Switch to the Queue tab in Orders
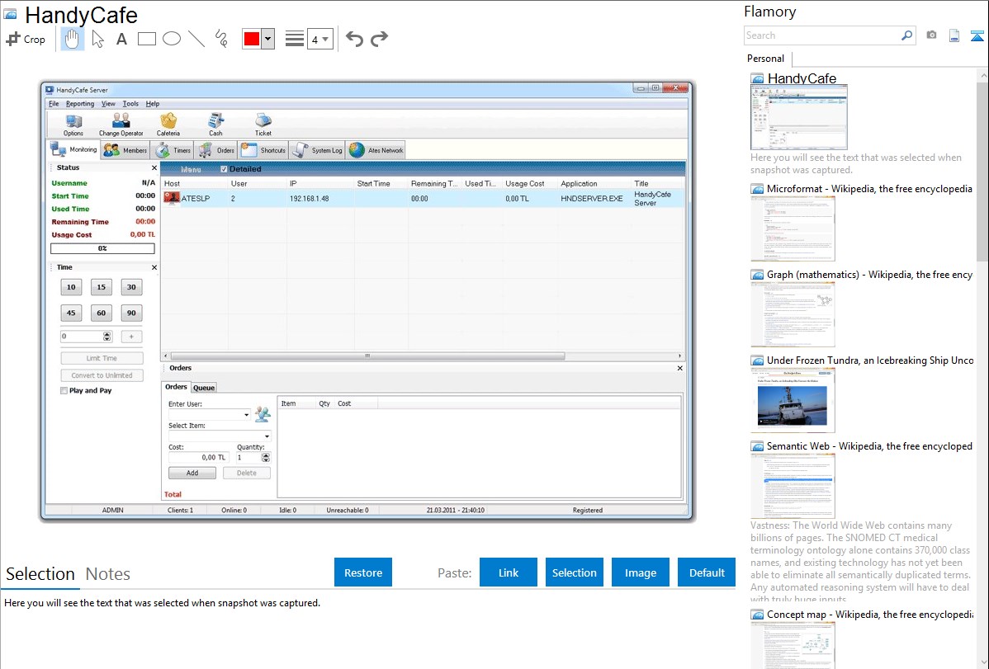The width and height of the screenshot is (989, 669). 204,388
